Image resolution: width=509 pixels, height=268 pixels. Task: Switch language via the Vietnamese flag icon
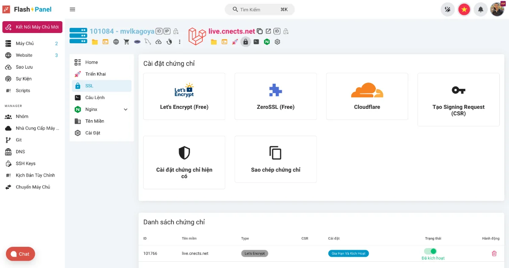click(x=464, y=9)
